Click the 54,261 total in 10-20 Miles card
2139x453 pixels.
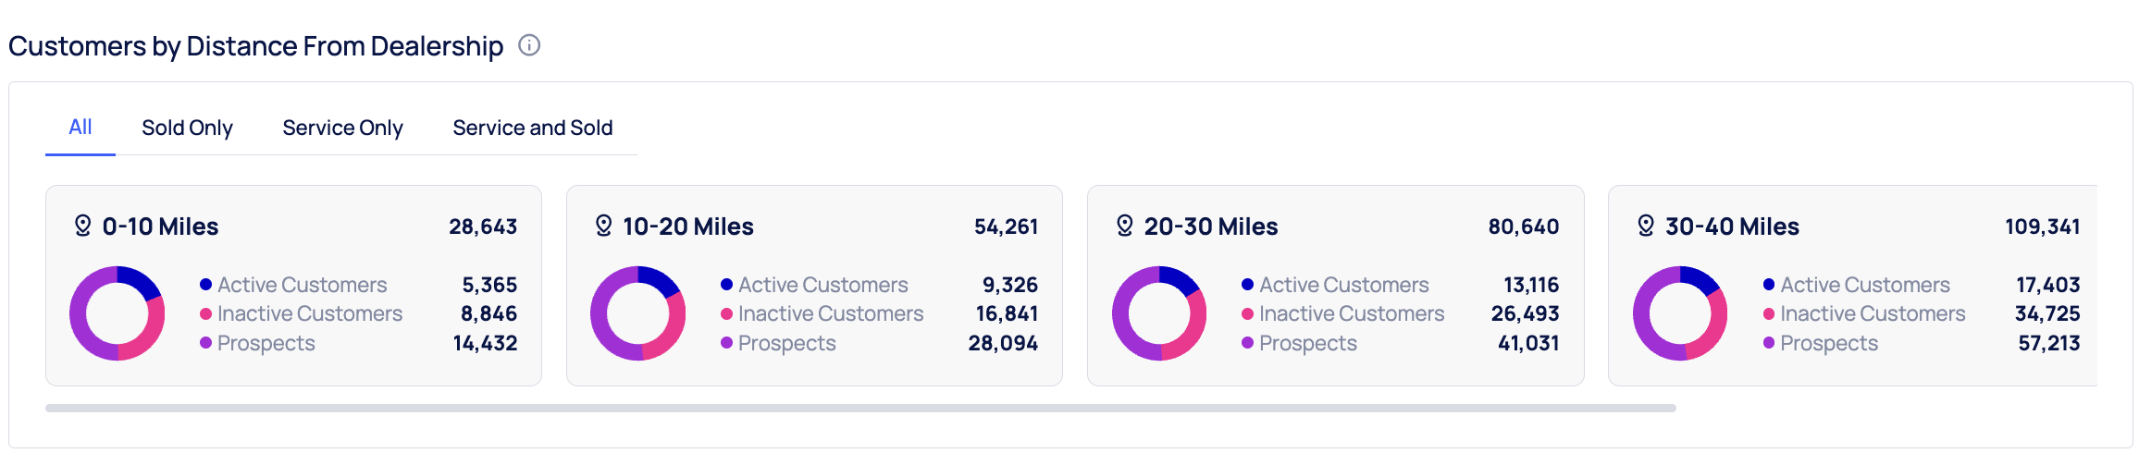(x=1006, y=226)
